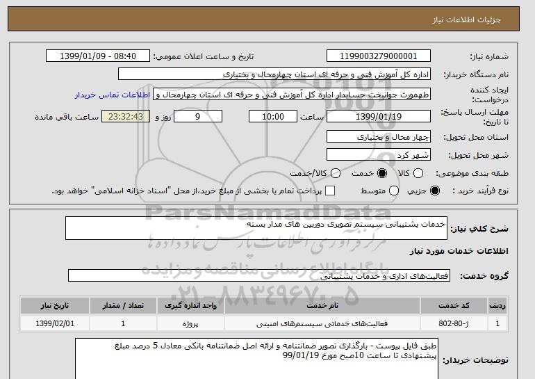Choose the متوسط purchase type radio
This screenshot has width=535, height=379.
pos(394,191)
